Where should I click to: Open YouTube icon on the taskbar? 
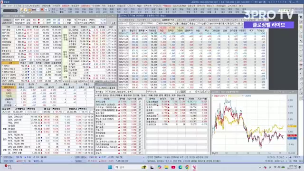[173, 167]
